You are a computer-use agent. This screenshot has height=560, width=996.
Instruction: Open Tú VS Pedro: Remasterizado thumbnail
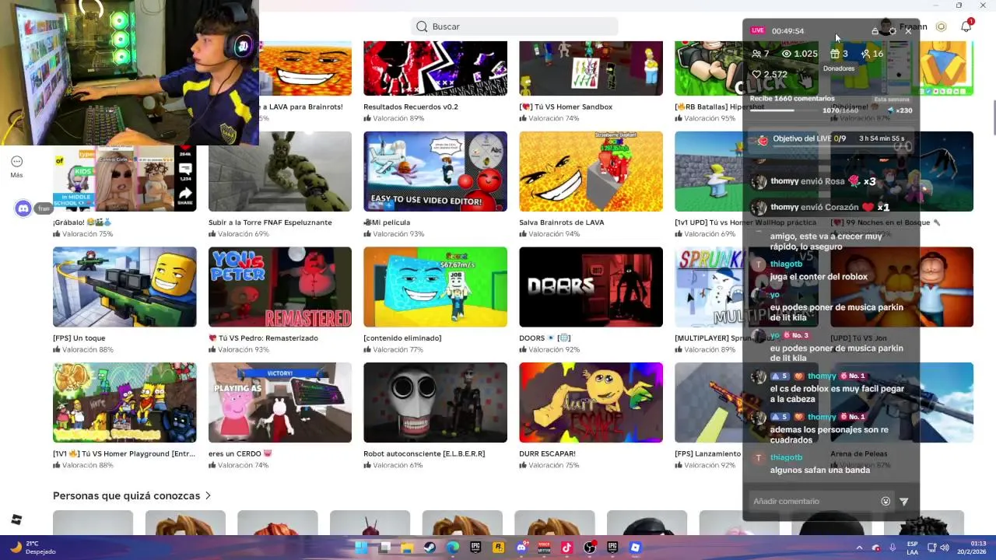click(279, 287)
